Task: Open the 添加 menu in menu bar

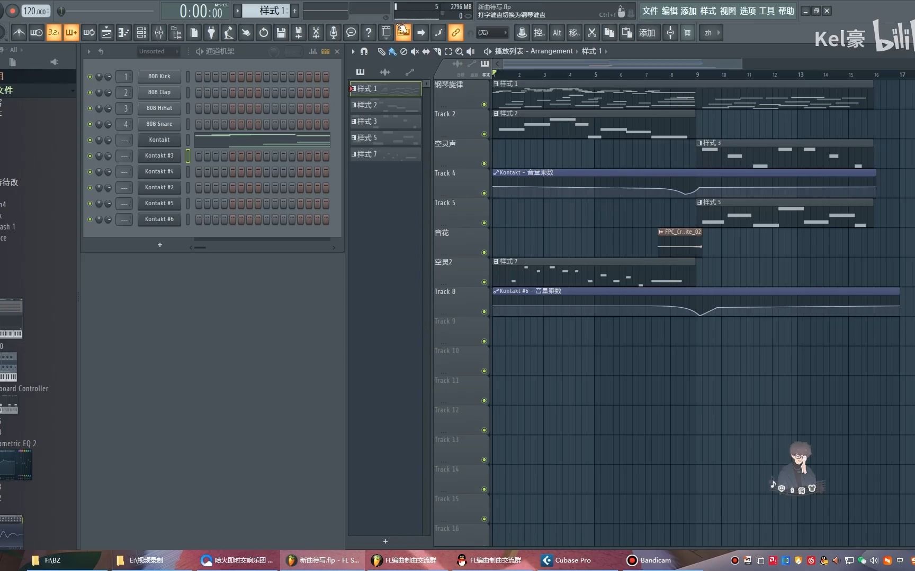Action: [x=689, y=11]
